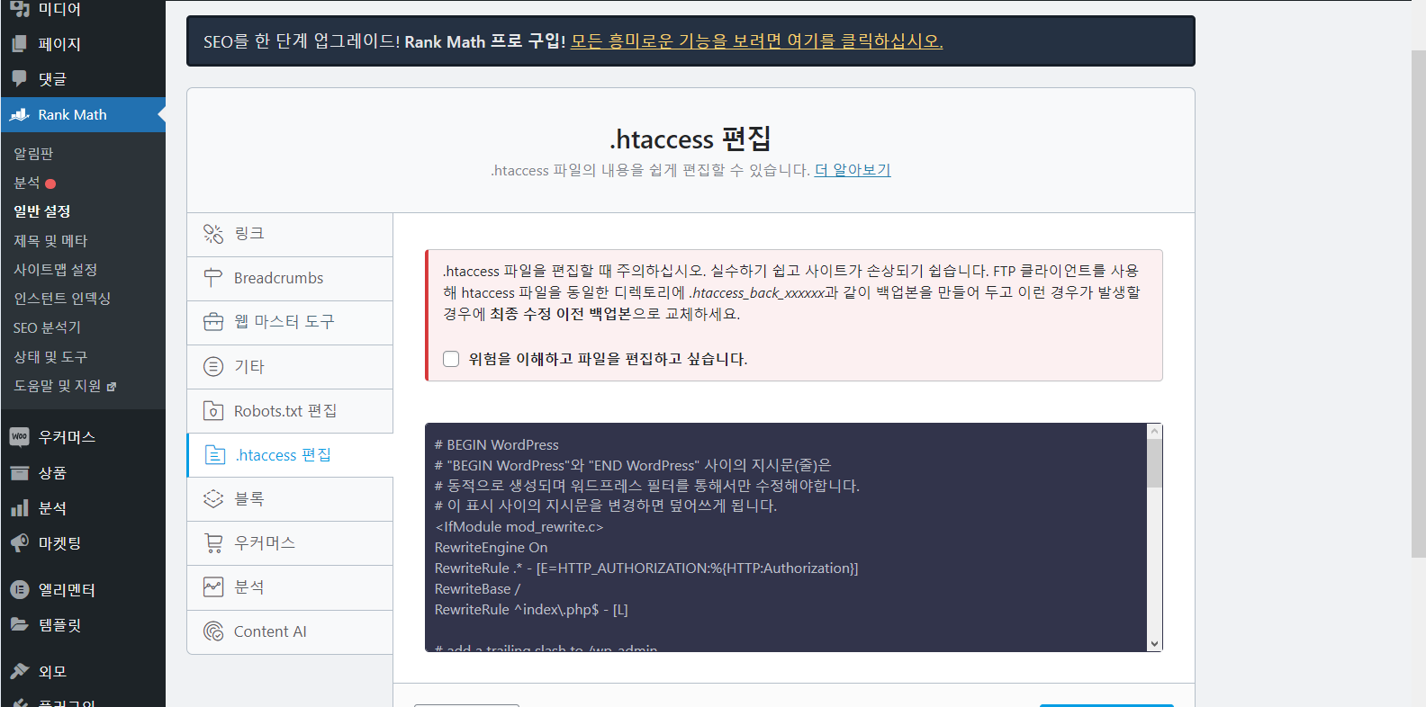Click the 미디어 media icon in sidebar
Screen dimensions: 1426x707
point(20,9)
